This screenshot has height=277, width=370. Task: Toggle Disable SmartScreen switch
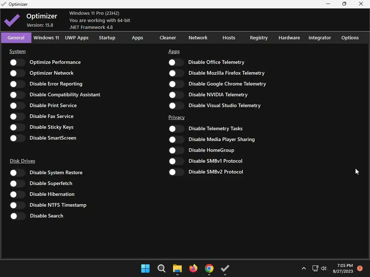pos(17,138)
